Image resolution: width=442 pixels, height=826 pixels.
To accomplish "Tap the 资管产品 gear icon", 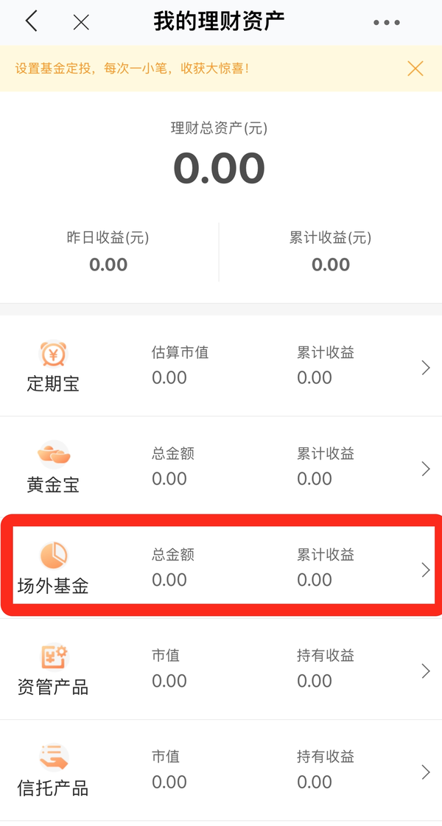I will pyautogui.click(x=55, y=657).
